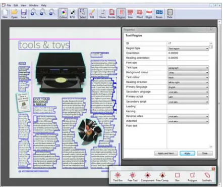Select the broken vinyl record image
The height and width of the screenshot is (187, 223).
pyautogui.click(x=90, y=132)
